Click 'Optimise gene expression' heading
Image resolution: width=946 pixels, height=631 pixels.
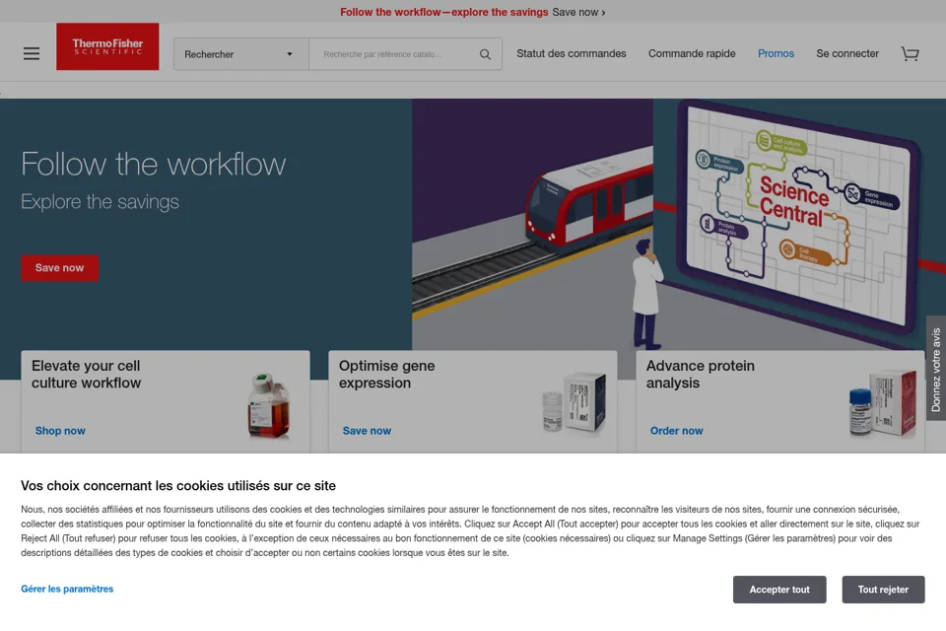point(386,375)
